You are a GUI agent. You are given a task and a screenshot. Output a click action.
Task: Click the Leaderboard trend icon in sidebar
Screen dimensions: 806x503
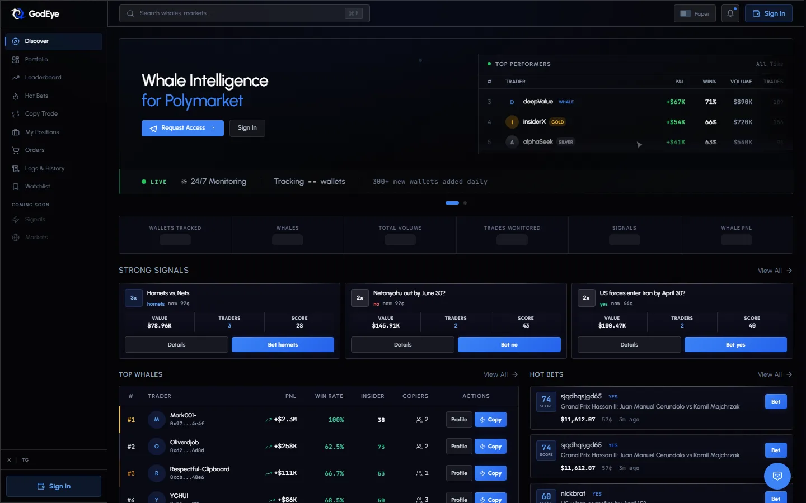[x=16, y=78]
